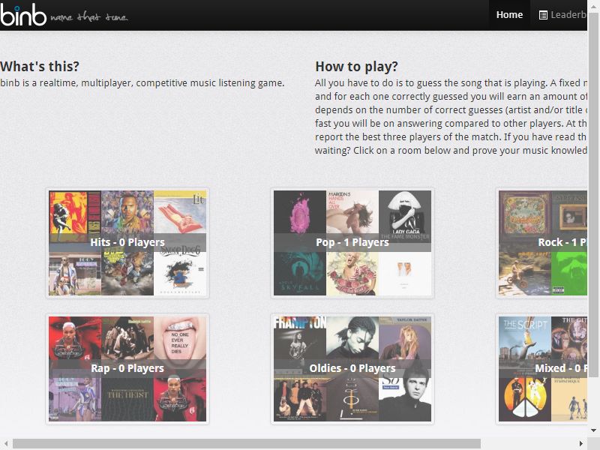600x450 pixels.
Task: Join the Hits - 0 Players room
Action: (x=127, y=242)
